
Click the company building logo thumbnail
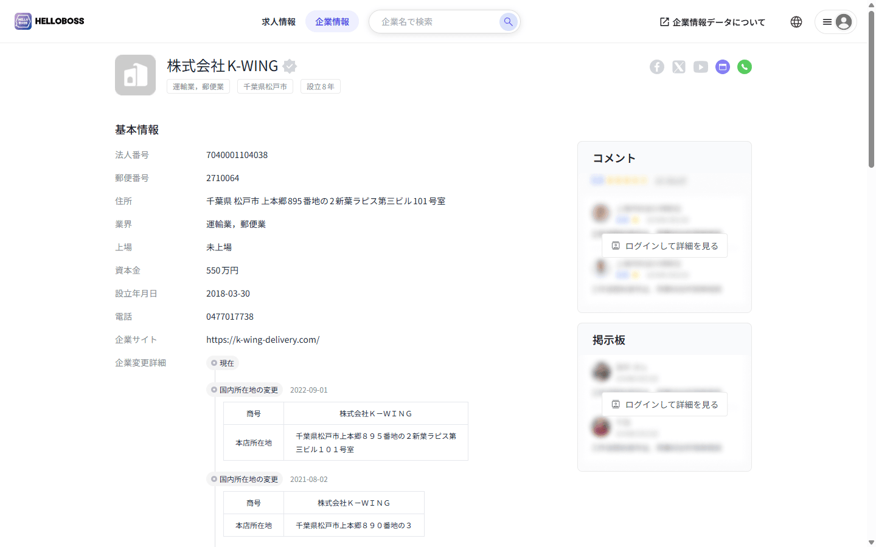point(136,75)
